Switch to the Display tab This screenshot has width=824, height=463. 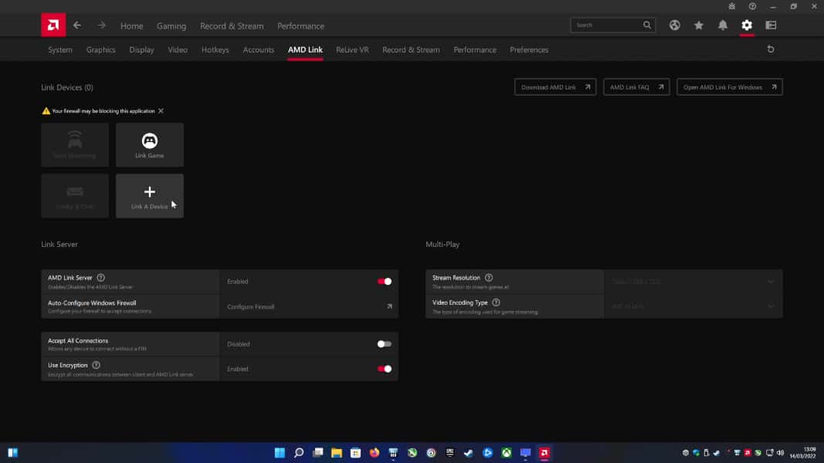[142, 50]
